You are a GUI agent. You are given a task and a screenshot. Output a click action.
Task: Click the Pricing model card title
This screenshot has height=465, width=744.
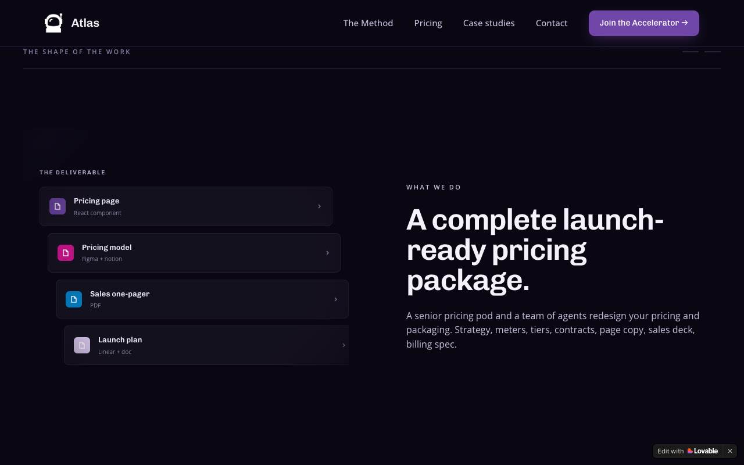pyautogui.click(x=107, y=248)
